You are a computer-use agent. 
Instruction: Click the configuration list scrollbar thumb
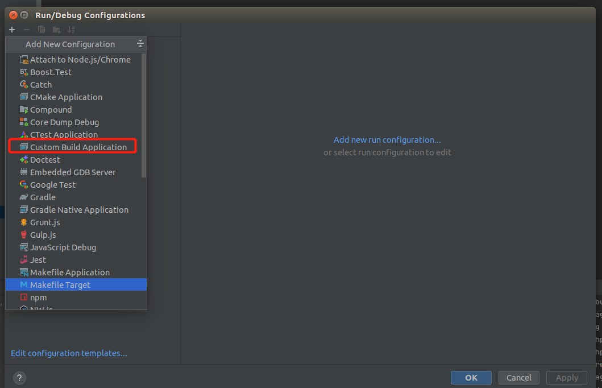tap(144, 115)
